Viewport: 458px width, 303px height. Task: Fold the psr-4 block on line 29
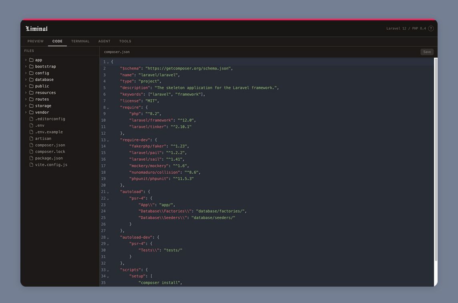pos(108,244)
